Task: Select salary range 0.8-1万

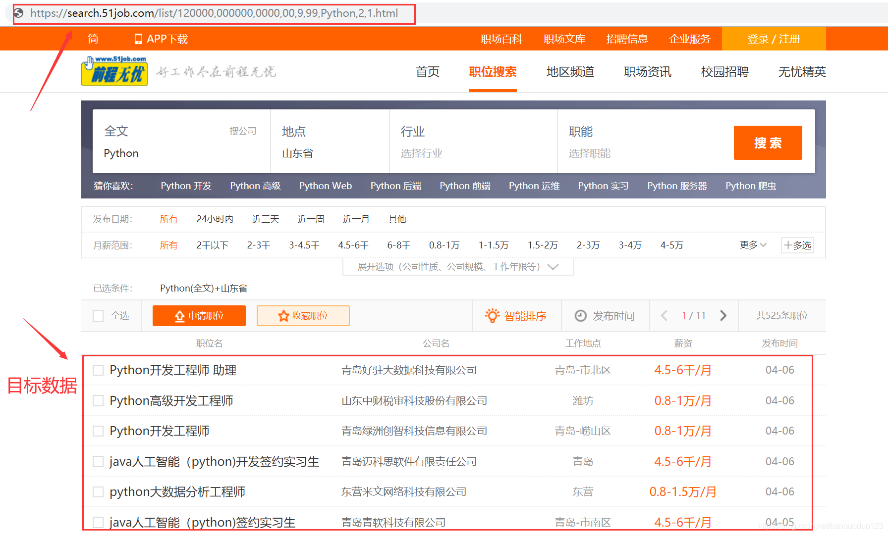Action: pyautogui.click(x=444, y=245)
